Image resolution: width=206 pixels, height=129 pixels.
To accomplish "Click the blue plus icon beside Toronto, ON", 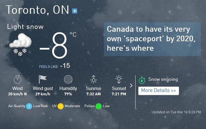I will [75, 11].
